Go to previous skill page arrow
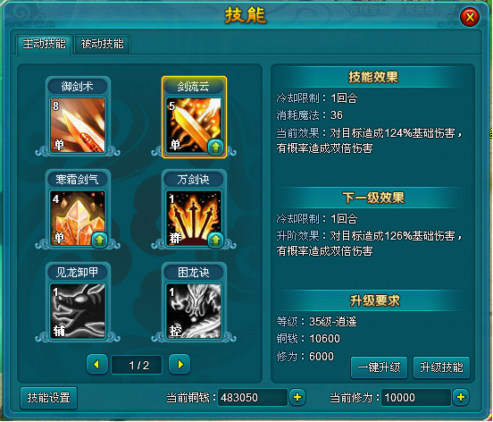 coord(97,365)
